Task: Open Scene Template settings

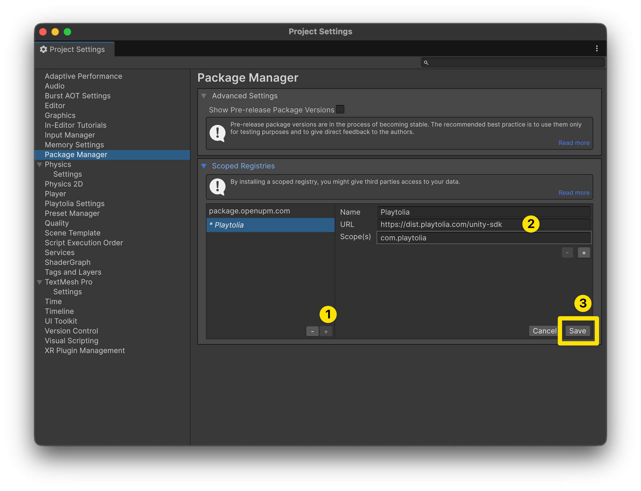Action: click(x=72, y=233)
